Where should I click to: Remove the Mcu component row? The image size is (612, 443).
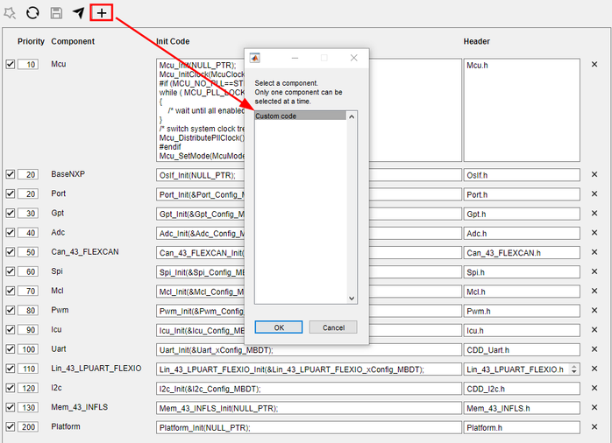point(594,64)
